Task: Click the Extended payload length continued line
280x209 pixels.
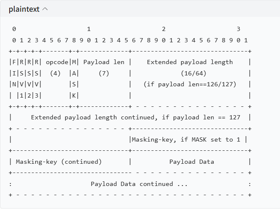Action: pos(136,117)
